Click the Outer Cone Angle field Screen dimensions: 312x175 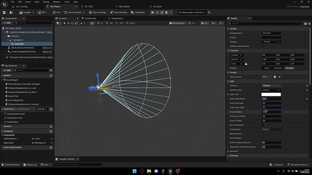click(x=271, y=107)
